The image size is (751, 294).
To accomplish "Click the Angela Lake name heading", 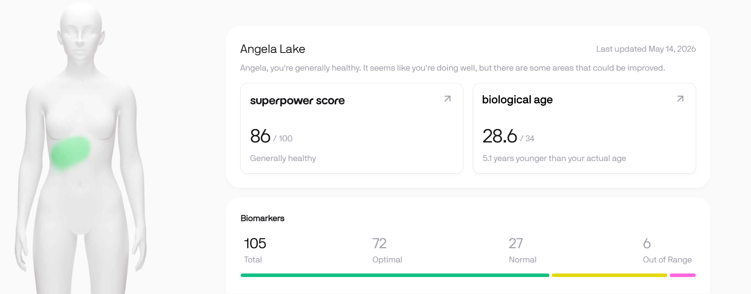I will (273, 49).
